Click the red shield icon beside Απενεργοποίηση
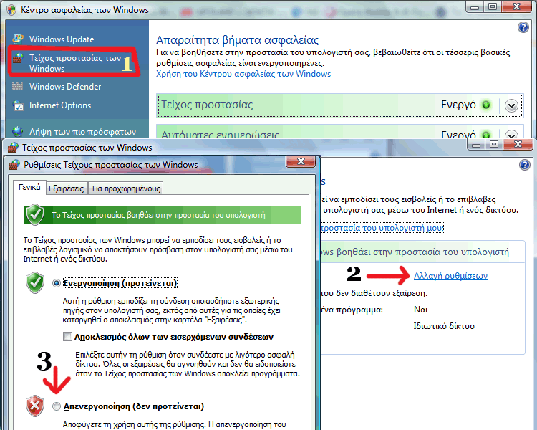 pyautogui.click(x=35, y=406)
